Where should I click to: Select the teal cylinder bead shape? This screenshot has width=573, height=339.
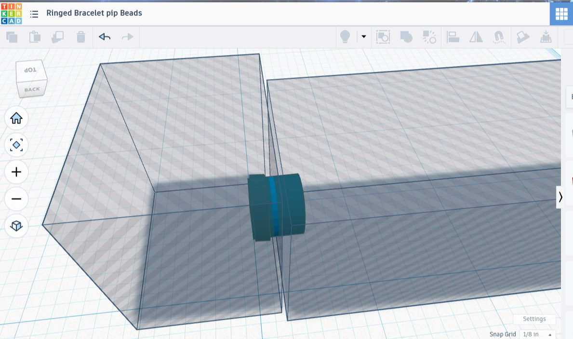277,207
